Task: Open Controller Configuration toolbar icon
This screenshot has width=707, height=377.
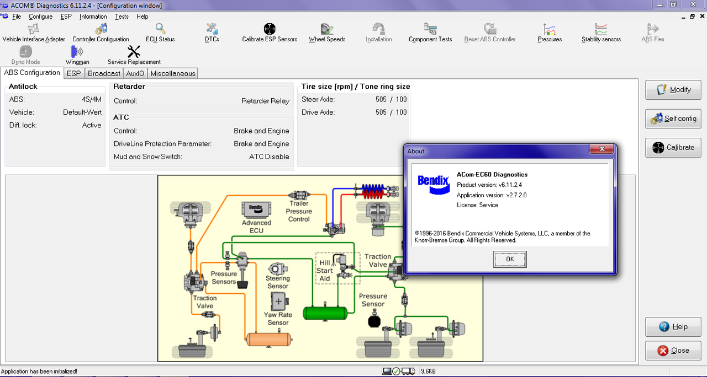Action: click(101, 29)
